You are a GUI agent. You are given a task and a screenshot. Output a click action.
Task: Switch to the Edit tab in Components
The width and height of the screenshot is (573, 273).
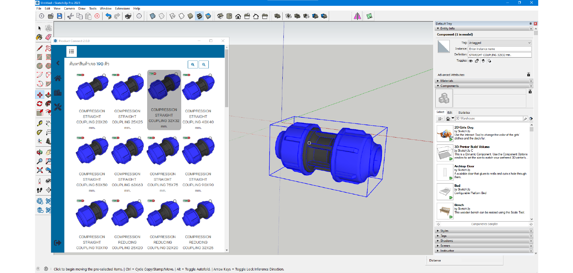point(450,113)
